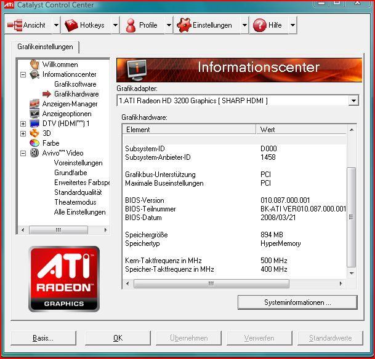The height and width of the screenshot is (359, 375).
Task: Click the Profile person icon
Action: tap(131, 25)
